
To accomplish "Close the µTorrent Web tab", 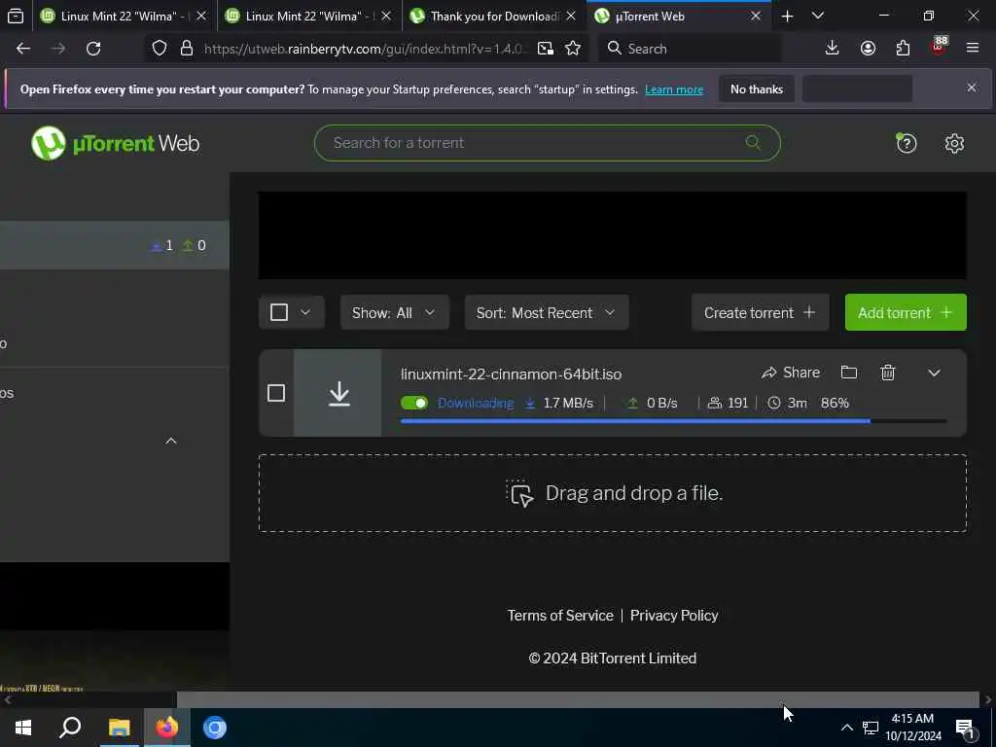I will pyautogui.click(x=755, y=16).
